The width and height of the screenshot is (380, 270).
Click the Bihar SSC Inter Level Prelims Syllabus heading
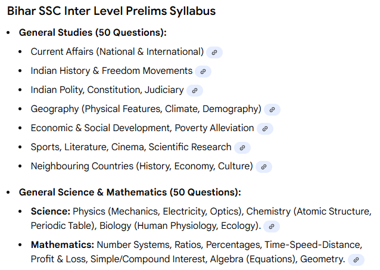pyautogui.click(x=111, y=11)
